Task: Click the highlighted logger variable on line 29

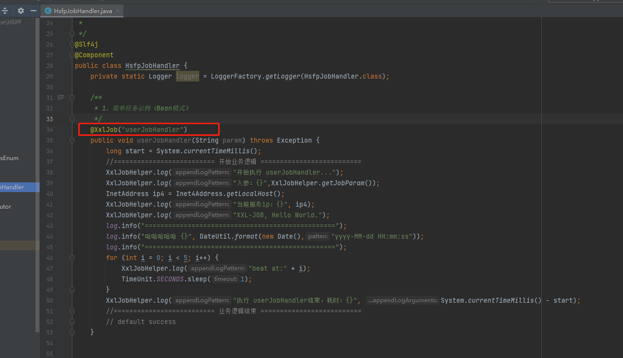Action: pos(188,76)
